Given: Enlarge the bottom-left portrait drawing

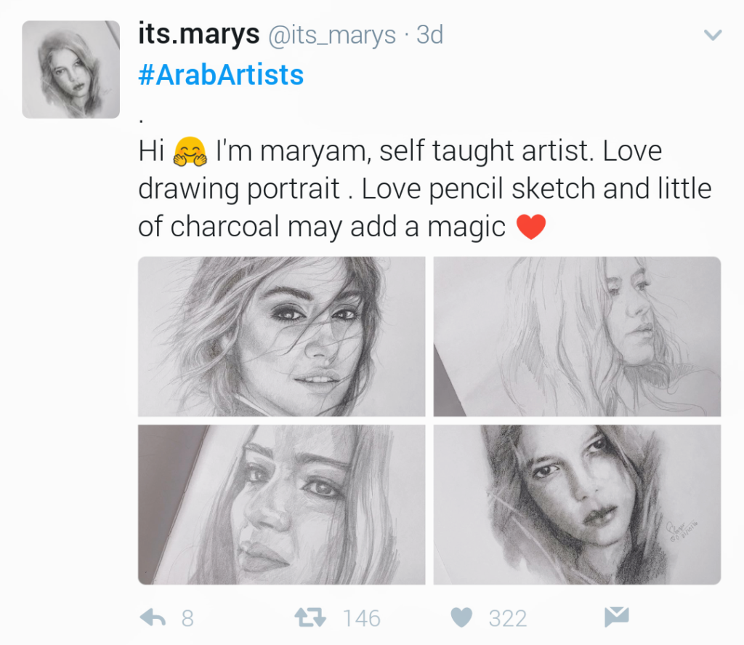Looking at the screenshot, I should coord(281,504).
